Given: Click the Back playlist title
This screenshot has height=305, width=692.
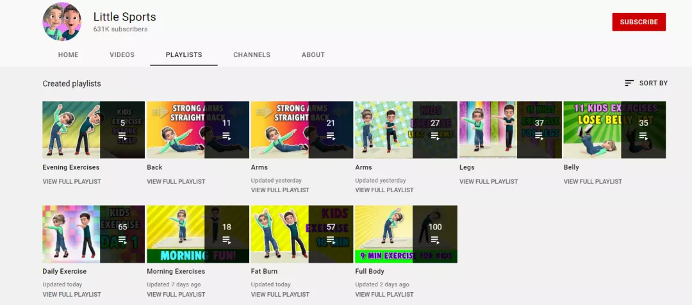Looking at the screenshot, I should [x=154, y=167].
